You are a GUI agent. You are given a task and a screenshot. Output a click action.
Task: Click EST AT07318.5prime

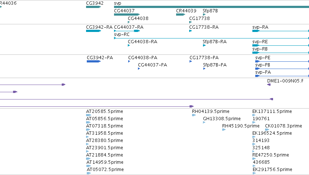pos(105,126)
